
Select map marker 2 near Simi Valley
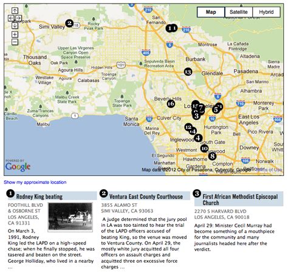pyautogui.click(x=69, y=23)
